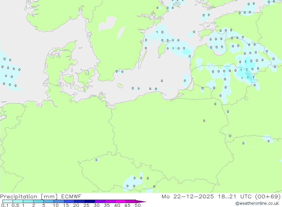Viewport: 282px width, 207px height.
Task: Click the legend value "0.1"
Action: click(5, 205)
